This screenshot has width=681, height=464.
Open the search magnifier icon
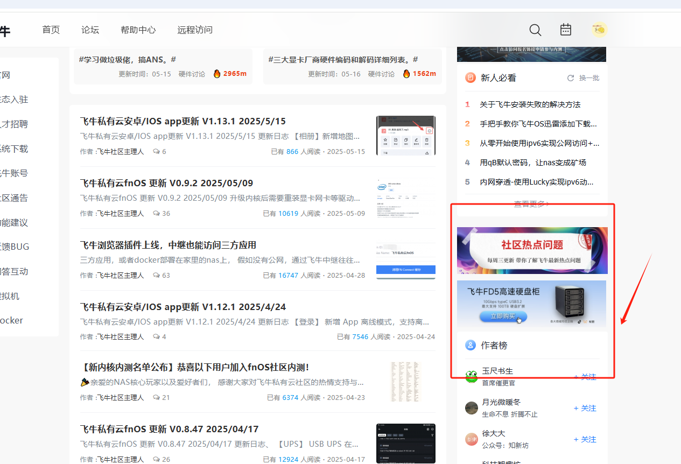(x=535, y=30)
